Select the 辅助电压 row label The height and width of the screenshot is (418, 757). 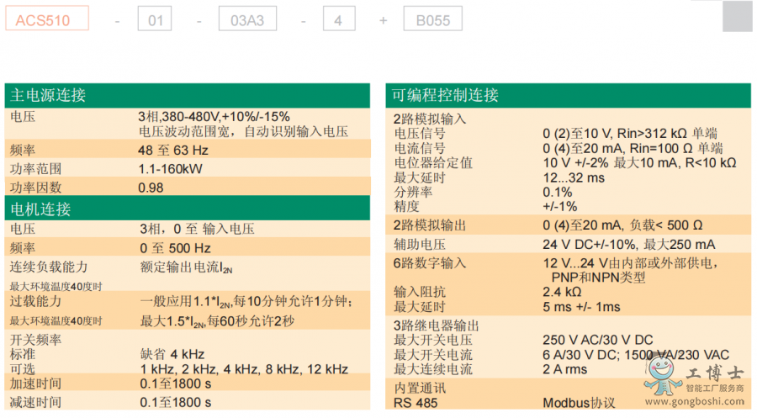(419, 245)
